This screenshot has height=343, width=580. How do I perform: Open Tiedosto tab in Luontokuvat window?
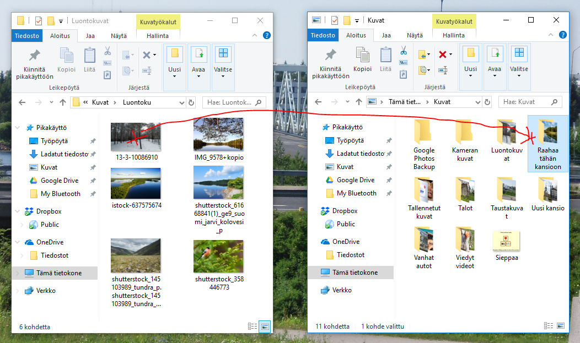tap(27, 36)
